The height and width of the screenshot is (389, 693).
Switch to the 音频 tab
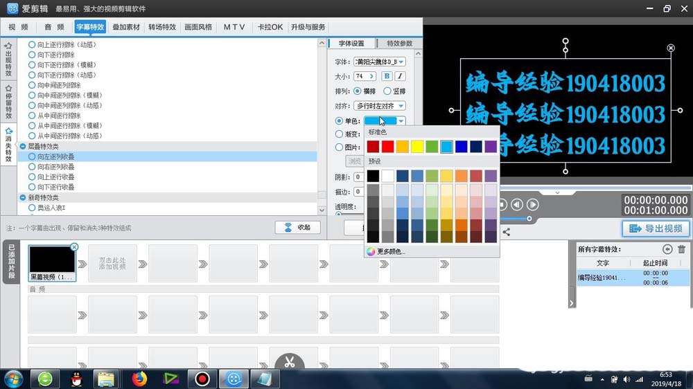coord(54,27)
